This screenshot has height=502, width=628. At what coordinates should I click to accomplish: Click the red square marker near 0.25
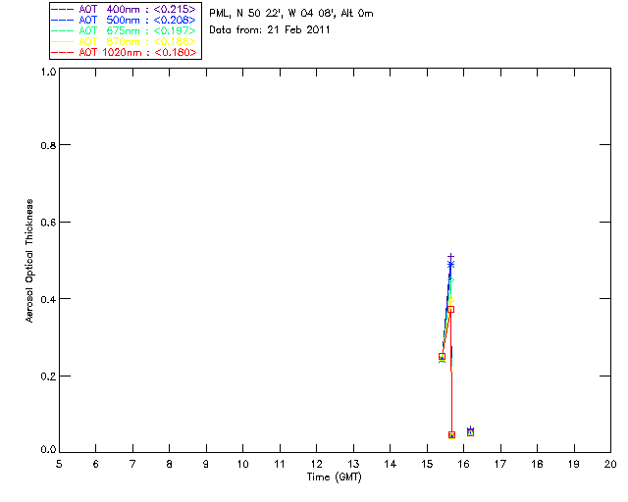[x=443, y=356]
